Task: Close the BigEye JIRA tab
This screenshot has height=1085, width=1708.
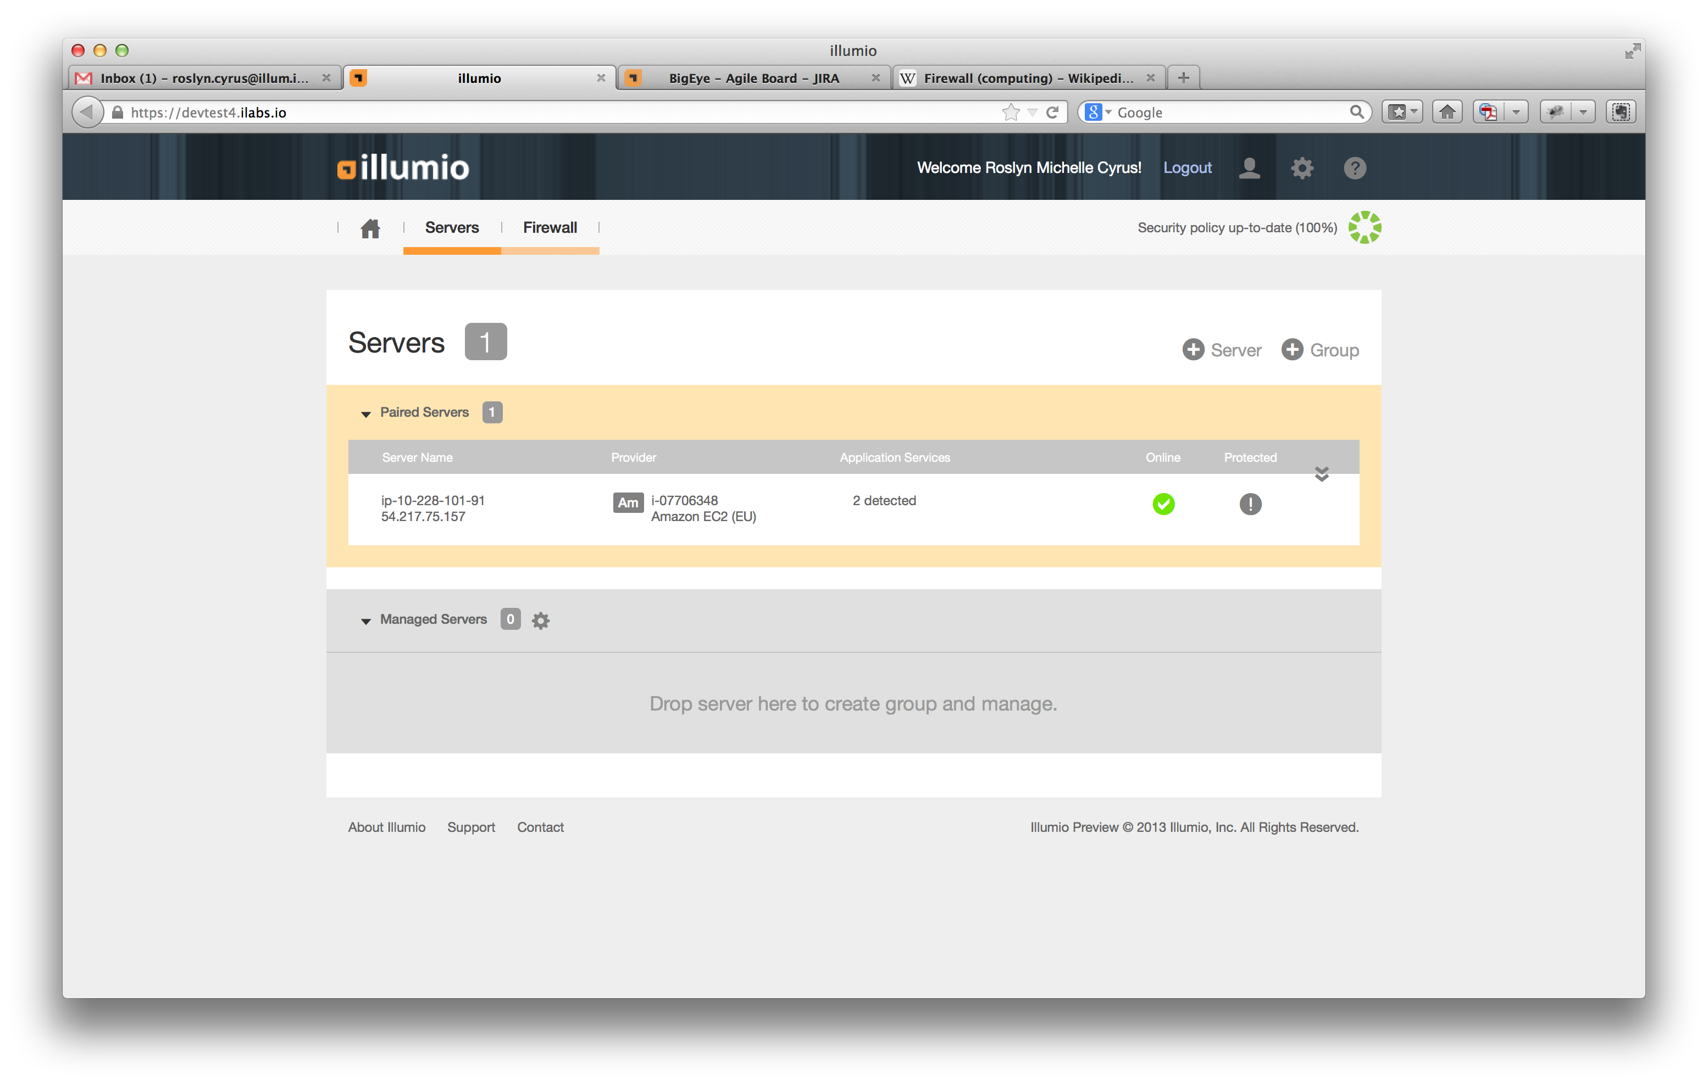Action: (x=876, y=78)
